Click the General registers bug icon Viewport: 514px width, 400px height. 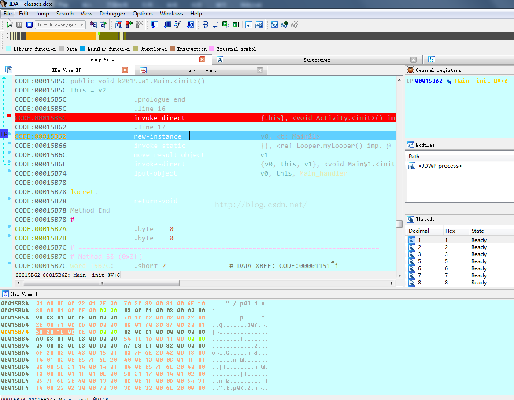[410, 70]
